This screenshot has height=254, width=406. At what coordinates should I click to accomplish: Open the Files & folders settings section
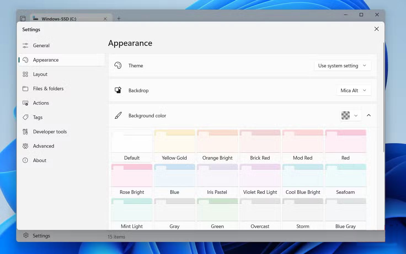coord(48,88)
